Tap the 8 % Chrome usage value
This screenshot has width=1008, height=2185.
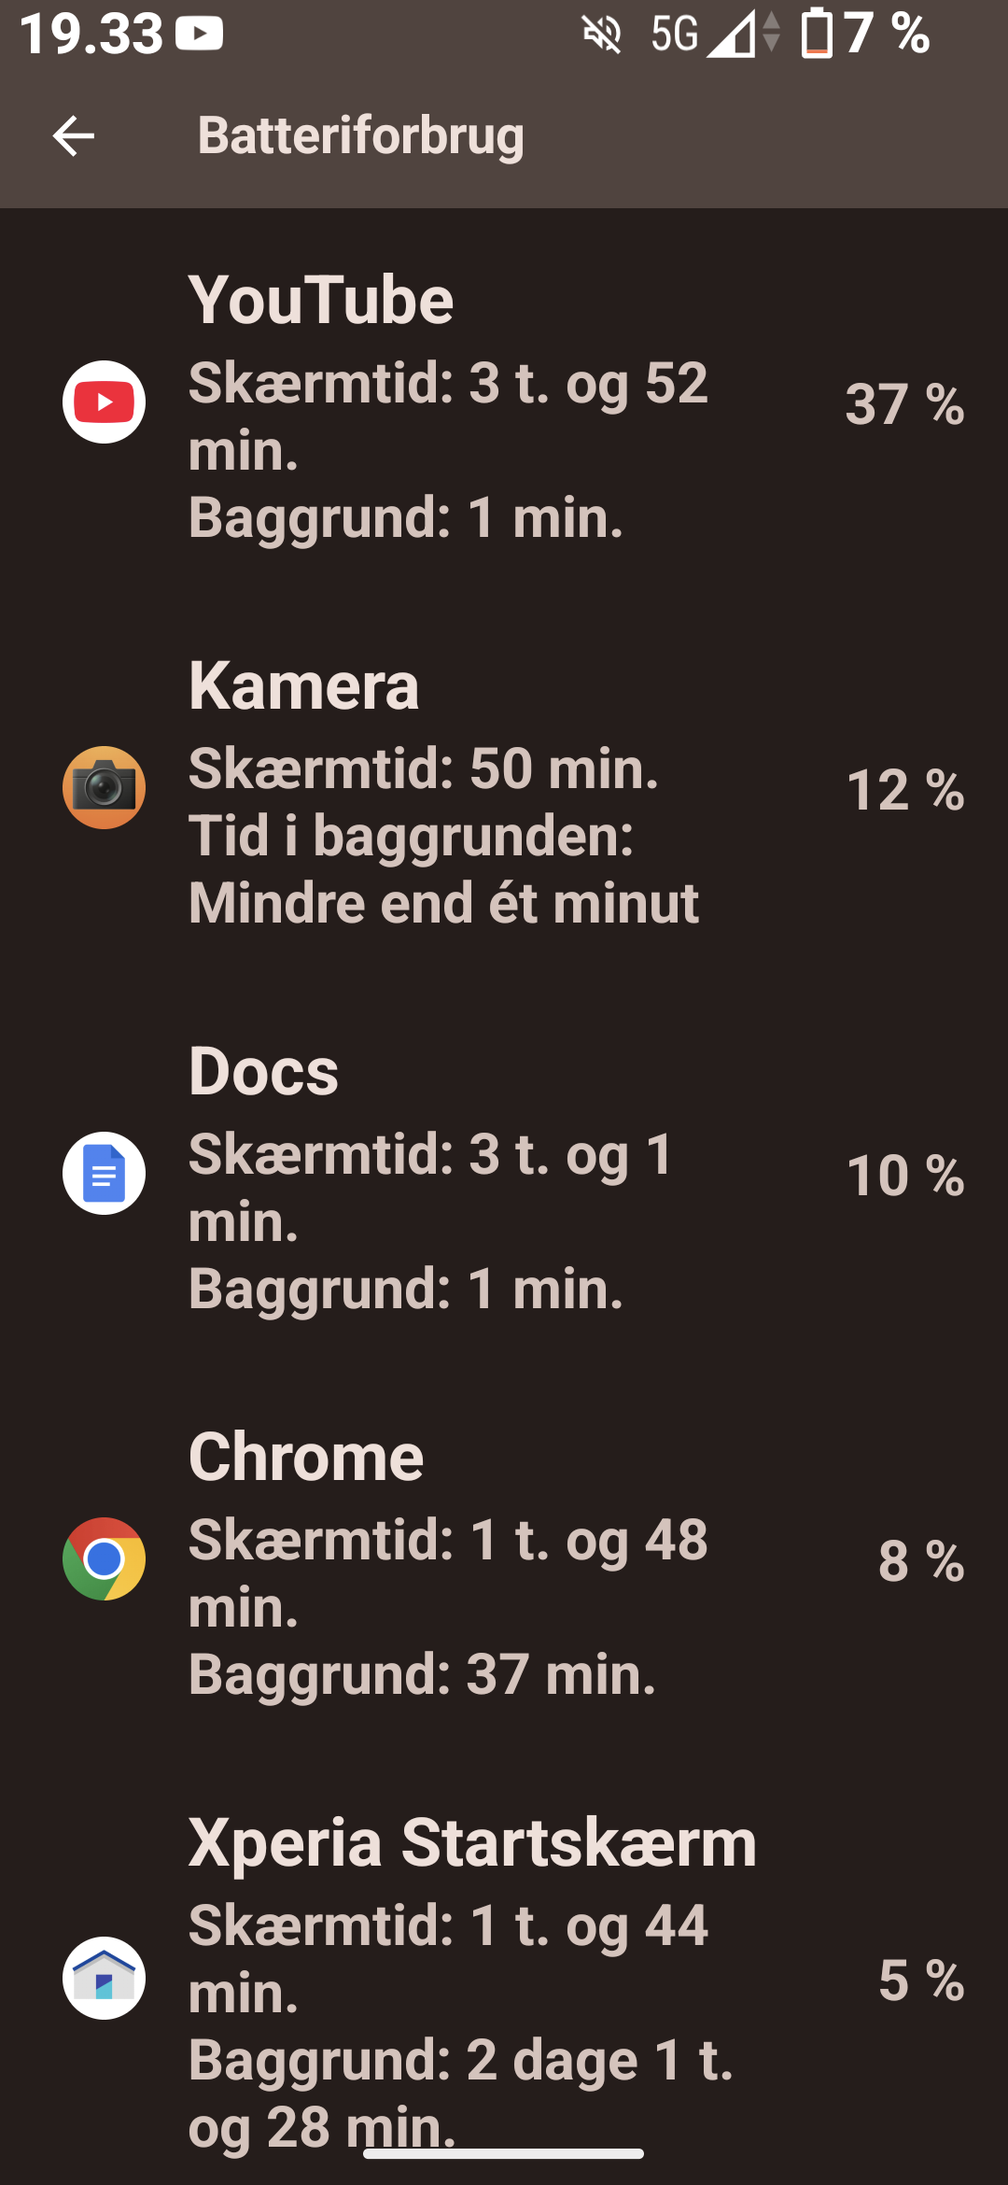coord(920,1561)
